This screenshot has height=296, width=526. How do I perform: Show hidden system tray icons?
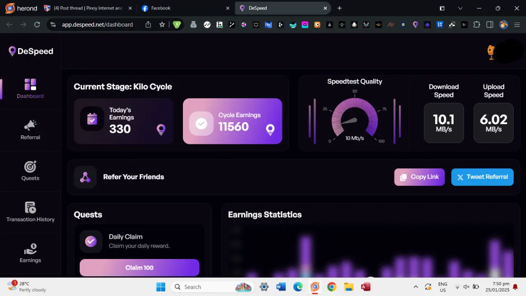tap(415, 287)
